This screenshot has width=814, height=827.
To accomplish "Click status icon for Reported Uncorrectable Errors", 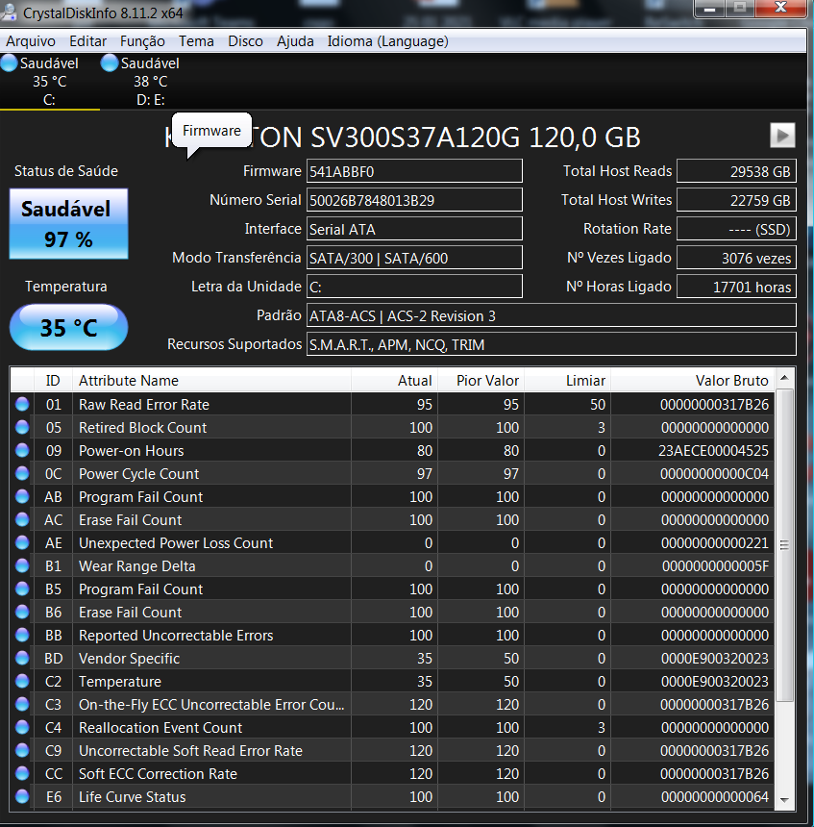I will 22,635.
